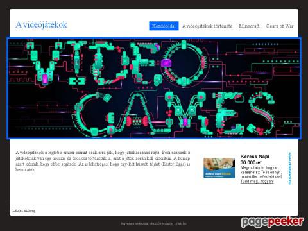
Task: Follow the Tudd meg, hogyan! link
Action: coord(257,182)
